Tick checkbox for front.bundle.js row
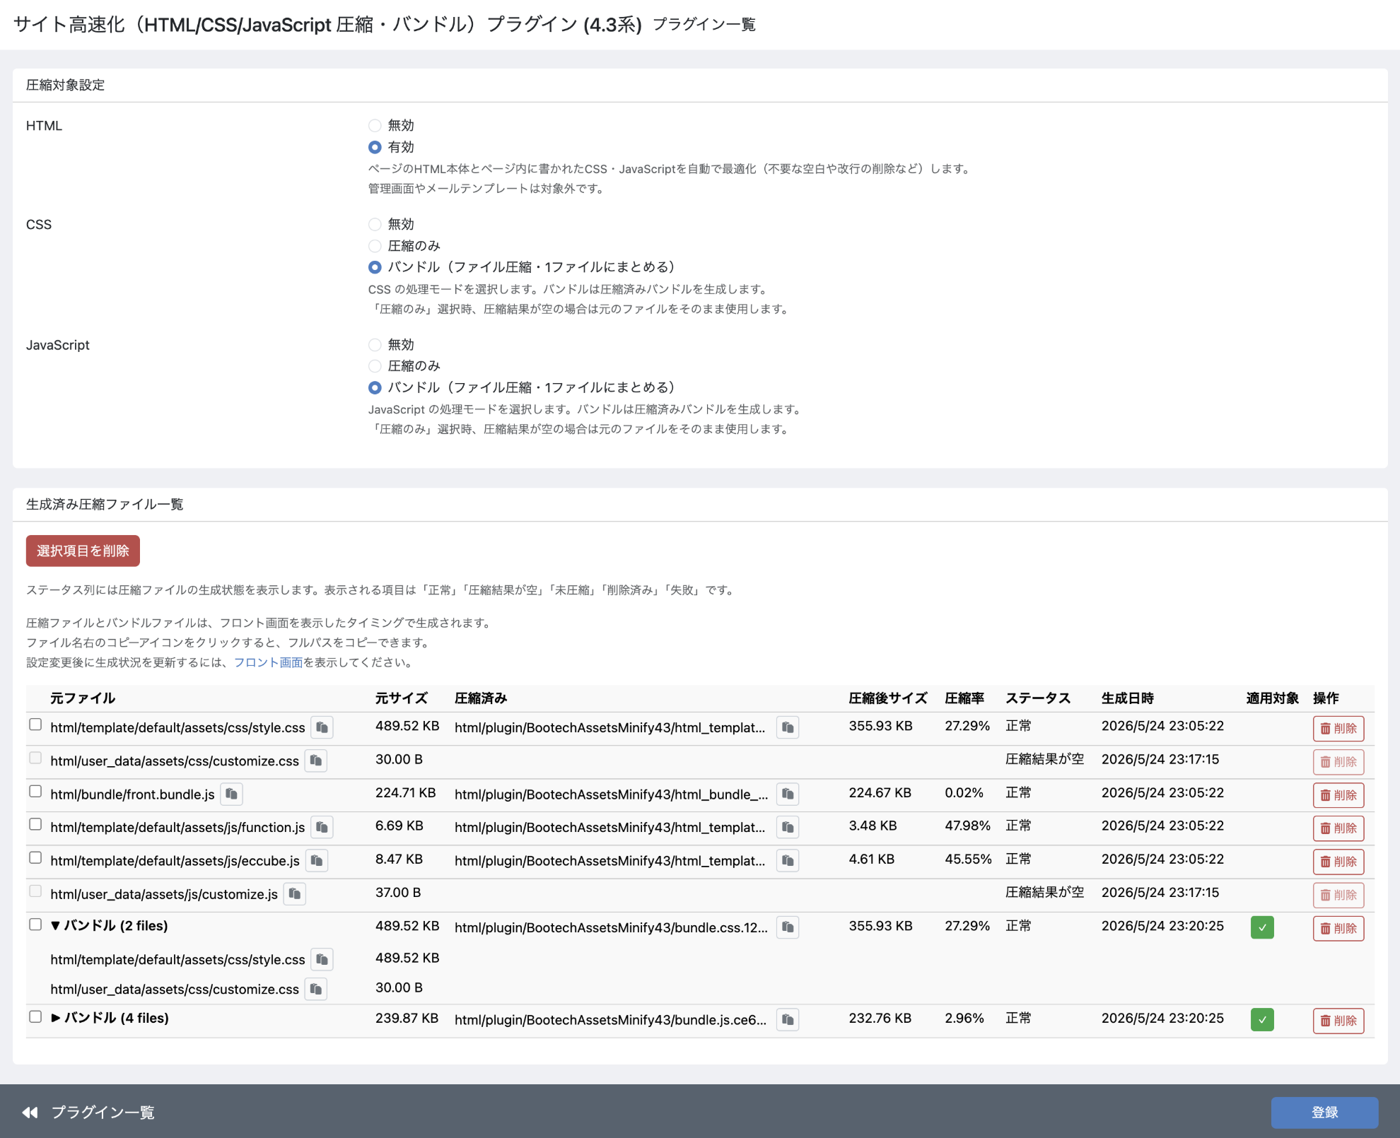Image resolution: width=1400 pixels, height=1138 pixels. [35, 791]
